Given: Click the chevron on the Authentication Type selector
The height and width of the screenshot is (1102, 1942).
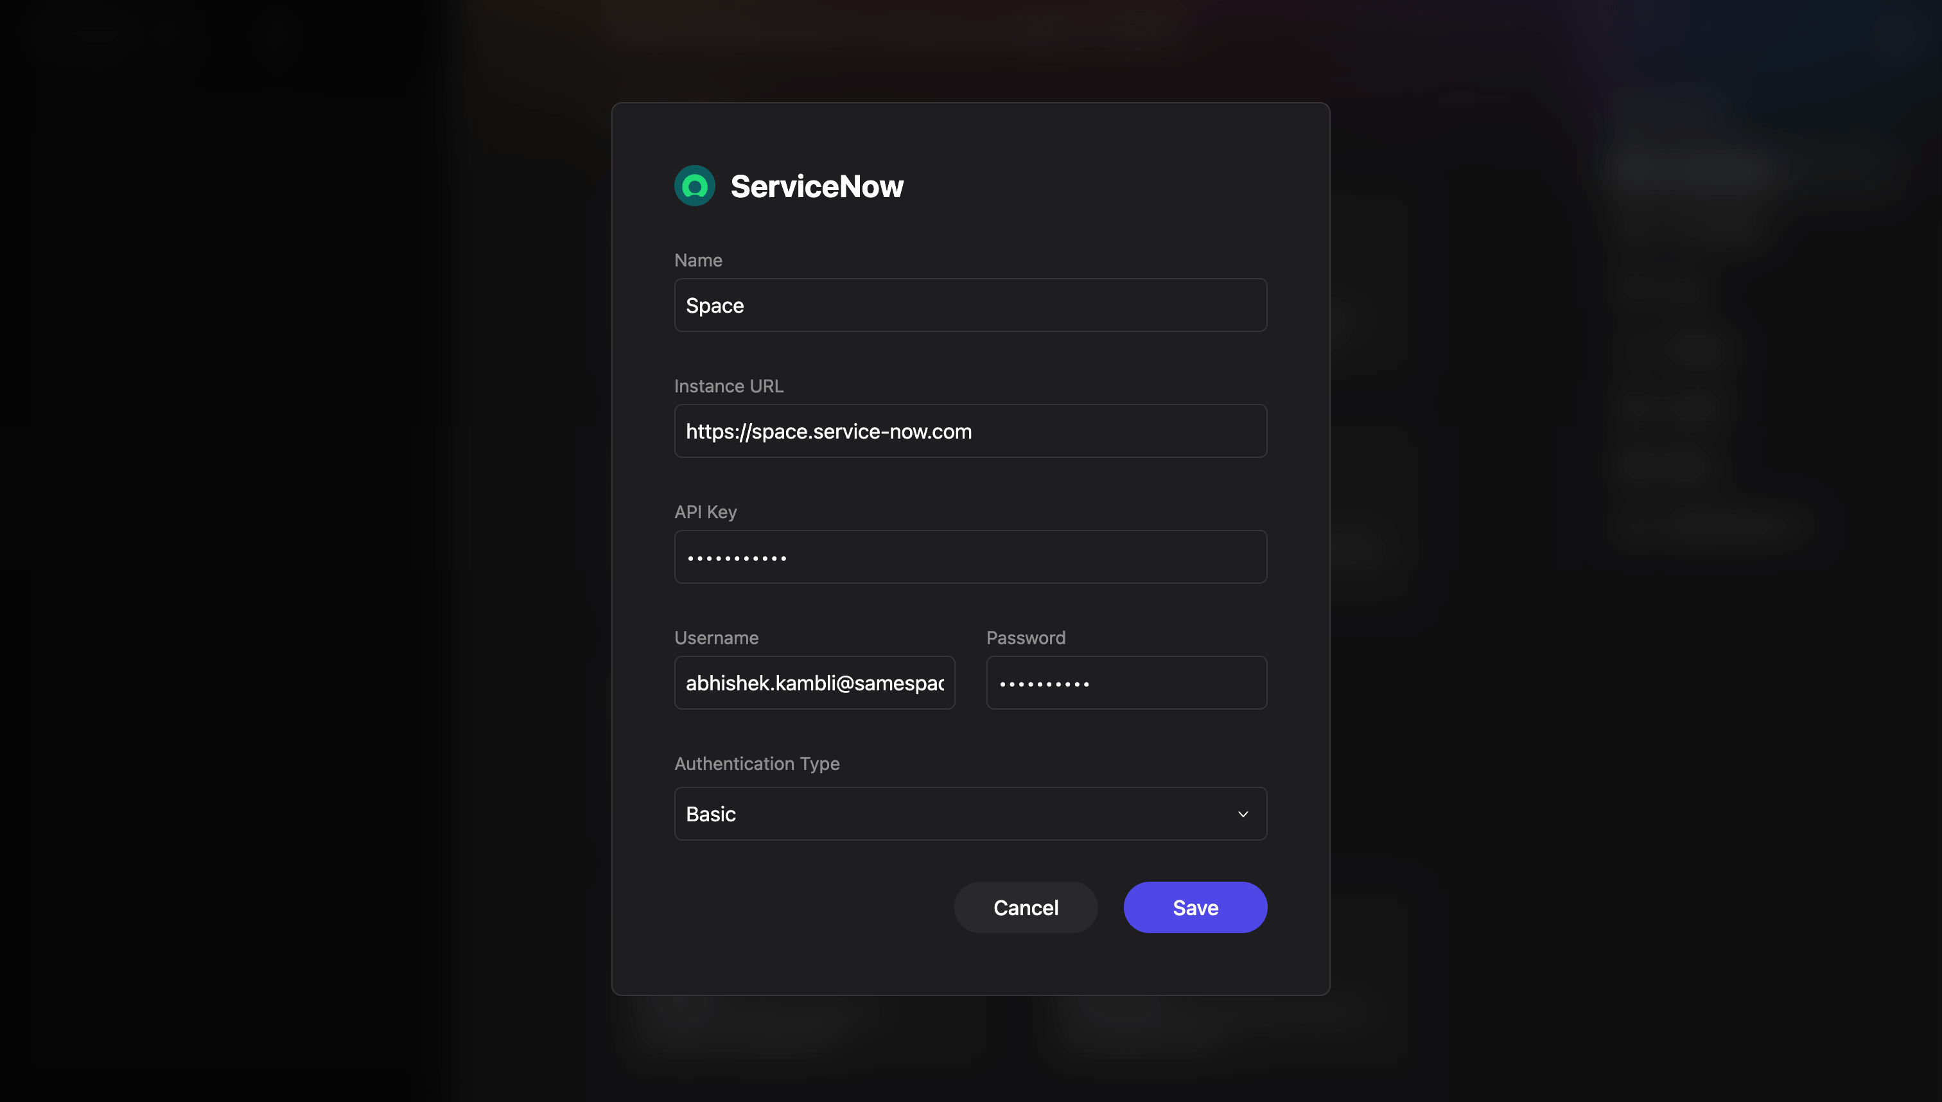Looking at the screenshot, I should [x=1243, y=814].
